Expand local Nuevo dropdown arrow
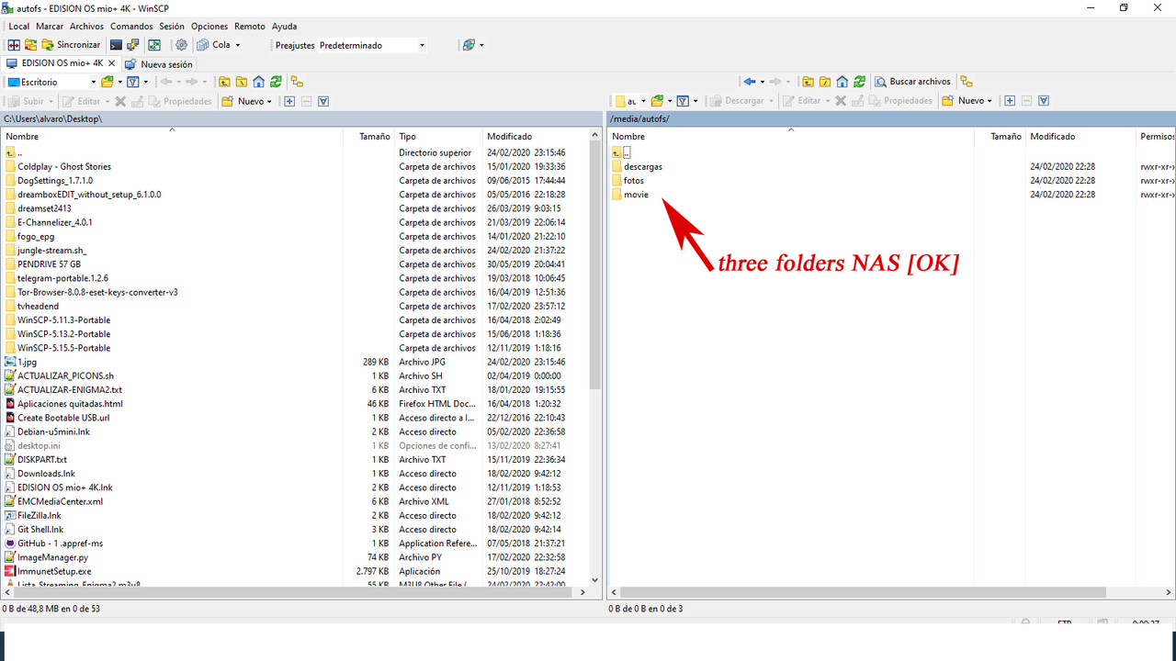The height and width of the screenshot is (661, 1176). pos(269,101)
